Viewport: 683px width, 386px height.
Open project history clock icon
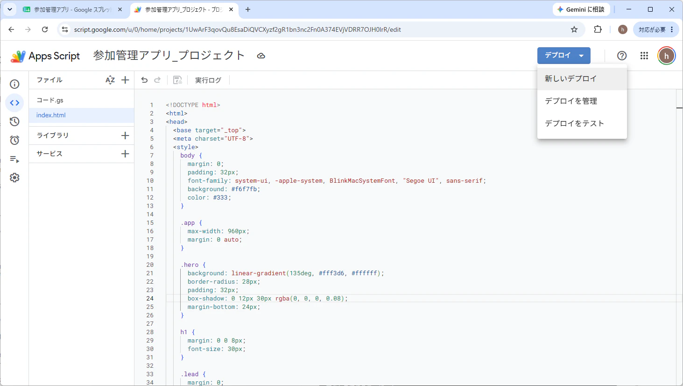point(14,122)
